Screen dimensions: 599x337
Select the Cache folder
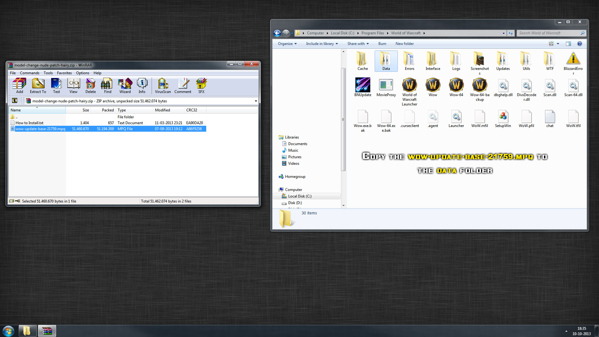[x=363, y=61]
